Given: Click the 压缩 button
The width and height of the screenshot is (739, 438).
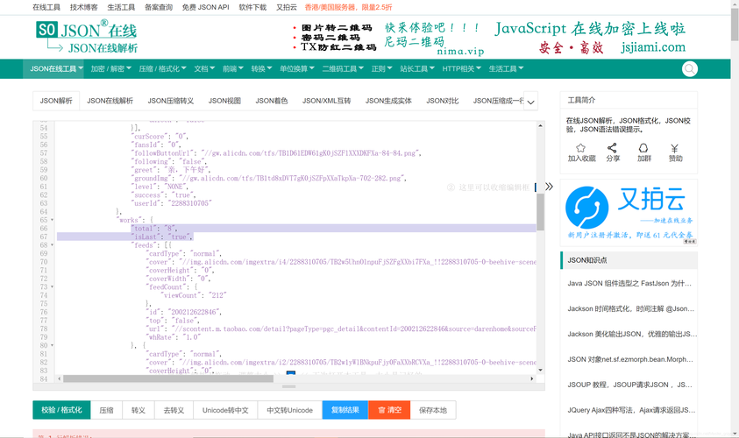Looking at the screenshot, I should pyautogui.click(x=107, y=410).
